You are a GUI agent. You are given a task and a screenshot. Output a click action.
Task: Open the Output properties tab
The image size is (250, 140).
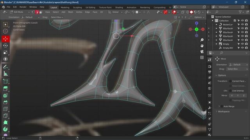(x=210, y=72)
